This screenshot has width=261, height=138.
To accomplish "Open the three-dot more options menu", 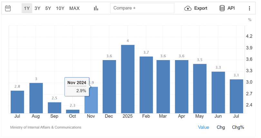I will pos(249,8).
